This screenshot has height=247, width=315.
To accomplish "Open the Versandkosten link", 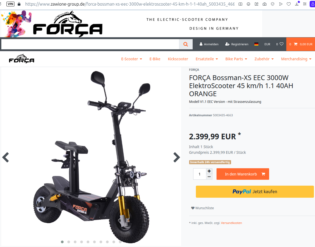I will pyautogui.click(x=232, y=223).
